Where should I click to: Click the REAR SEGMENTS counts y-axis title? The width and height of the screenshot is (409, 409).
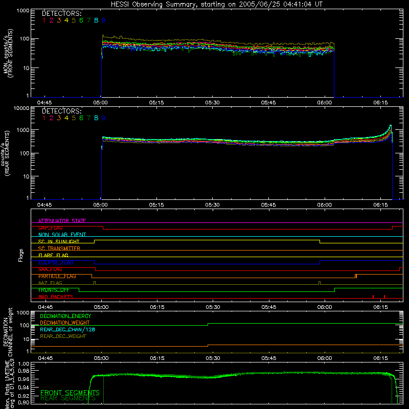pyautogui.click(x=5, y=153)
